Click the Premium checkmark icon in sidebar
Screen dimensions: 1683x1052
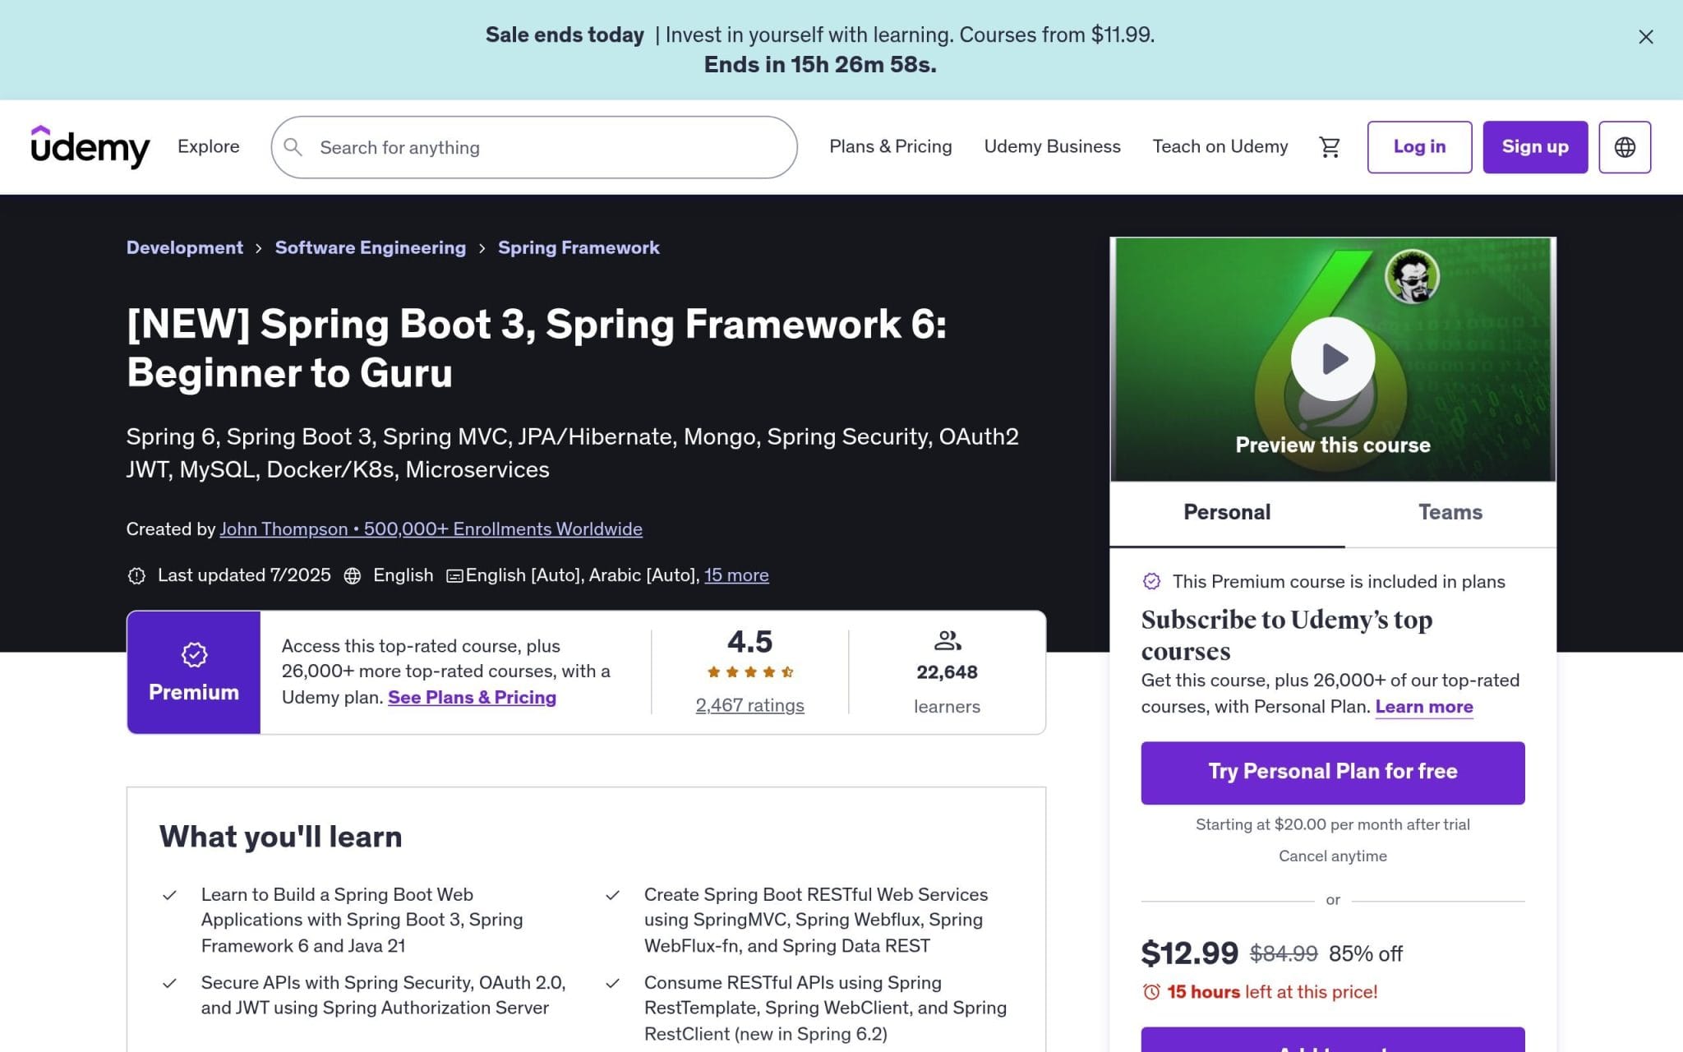[x=1152, y=581]
